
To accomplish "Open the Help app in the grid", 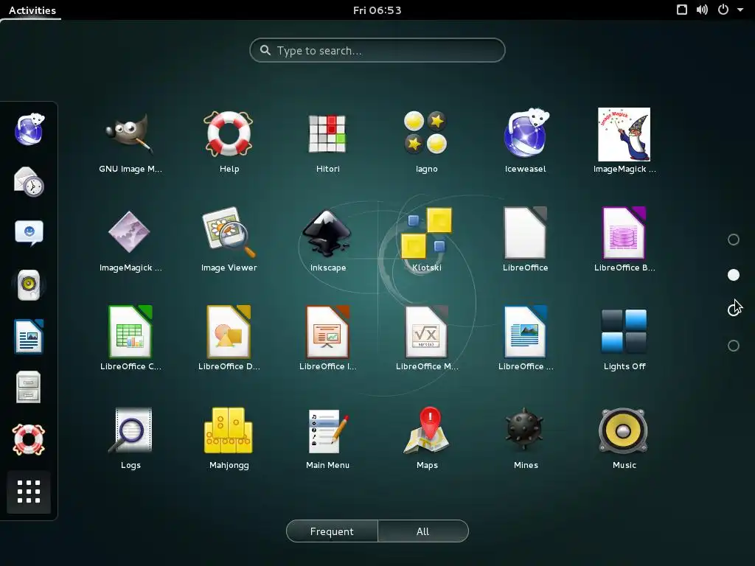I will (229, 142).
